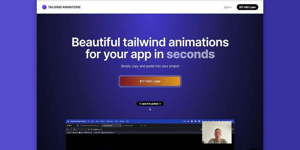This screenshot has height=150, width=300.
Task: Open the Web widgets bookmark in the demo
Action: 108,133
